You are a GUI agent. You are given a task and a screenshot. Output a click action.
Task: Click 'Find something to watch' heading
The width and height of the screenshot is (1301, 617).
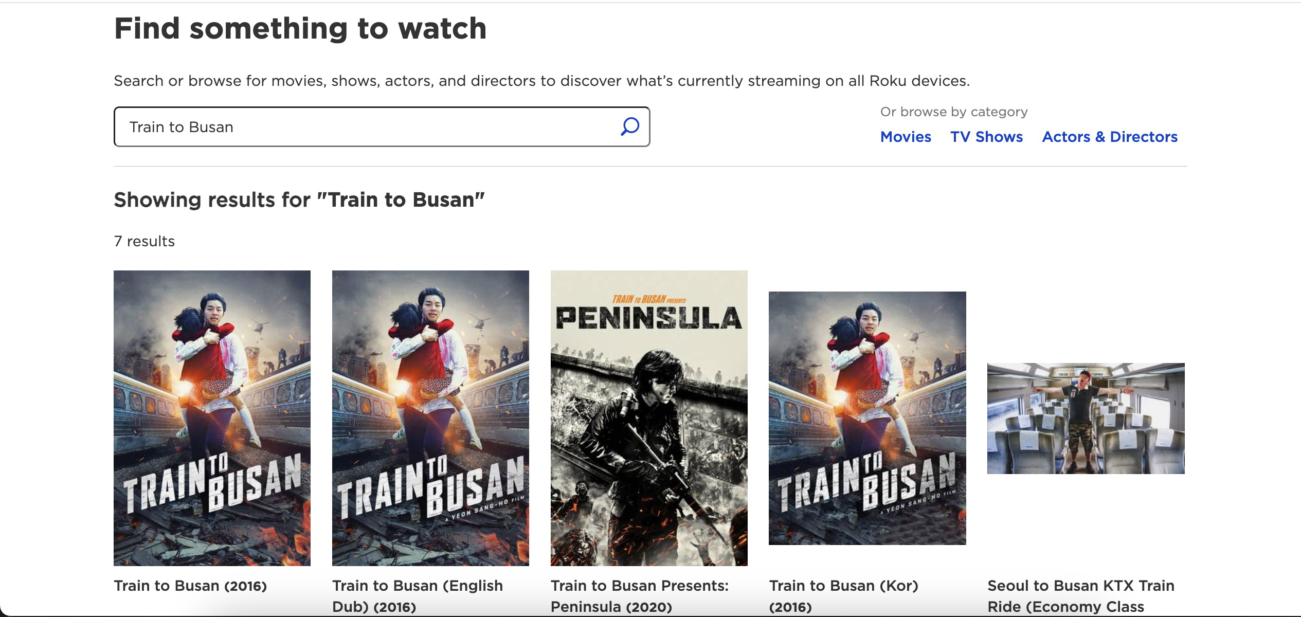300,28
